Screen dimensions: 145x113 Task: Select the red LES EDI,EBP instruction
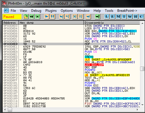pyautogui.click(x=94, y=65)
